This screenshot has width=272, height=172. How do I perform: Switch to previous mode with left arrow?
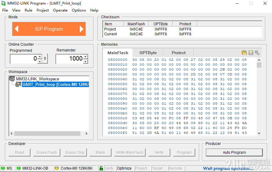(17, 29)
